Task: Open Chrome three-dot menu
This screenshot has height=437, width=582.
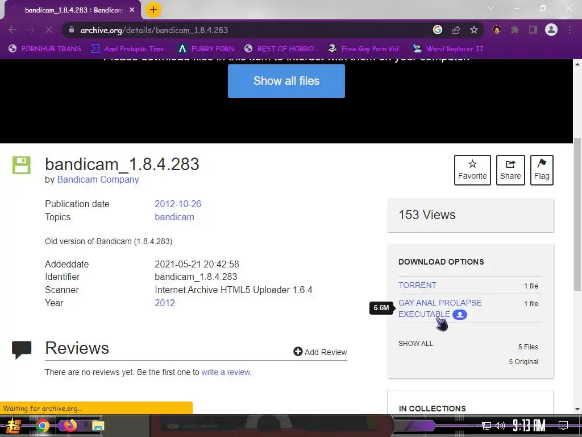Action: (569, 30)
